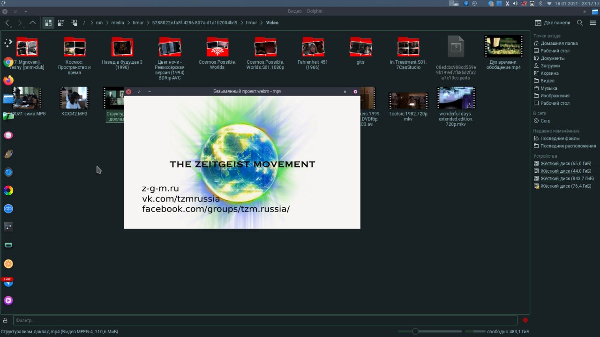Open the Dolphin hamburger menu
The image size is (600, 337).
point(592,22)
